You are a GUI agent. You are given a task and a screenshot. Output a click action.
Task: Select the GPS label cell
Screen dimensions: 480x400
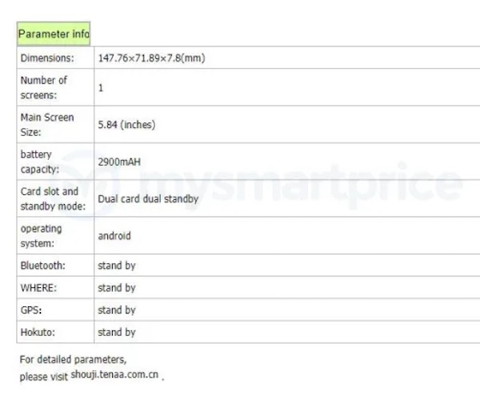pyautogui.click(x=55, y=310)
